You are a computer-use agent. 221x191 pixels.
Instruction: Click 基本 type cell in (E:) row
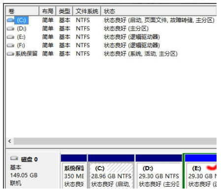pyautogui.click(x=64, y=37)
